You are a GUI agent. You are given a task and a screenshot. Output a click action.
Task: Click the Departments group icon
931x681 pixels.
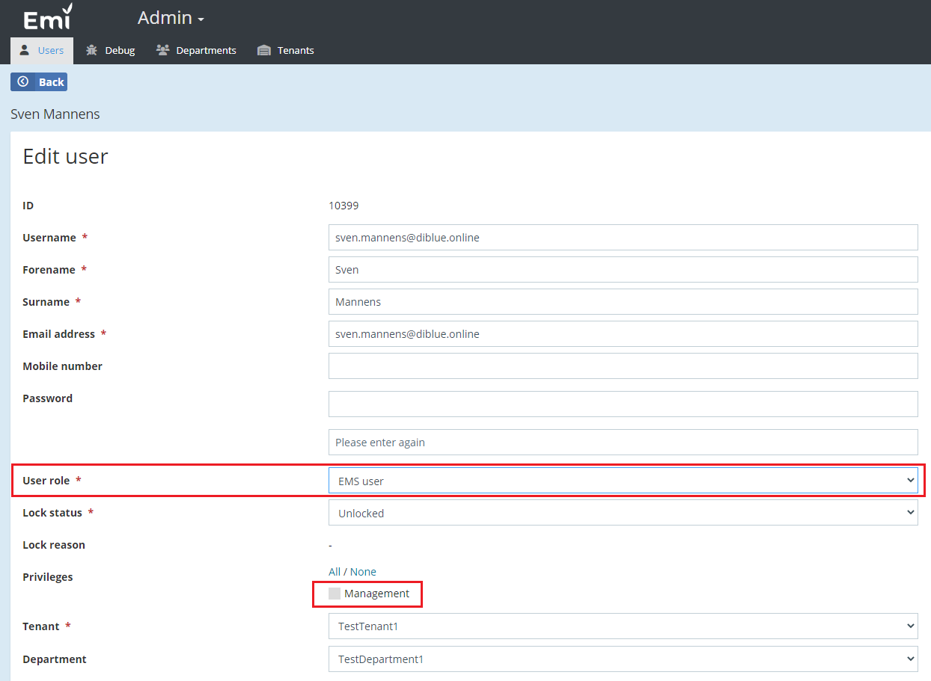[162, 50]
